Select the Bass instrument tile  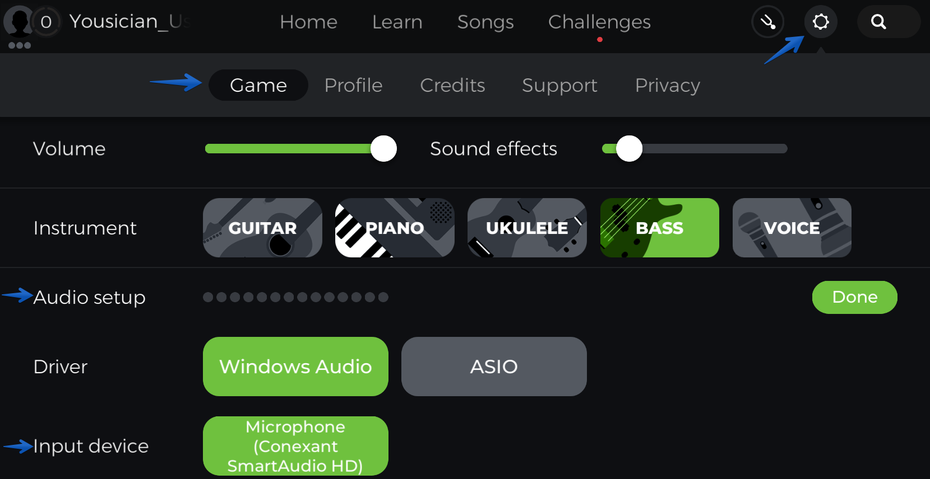[x=660, y=228]
